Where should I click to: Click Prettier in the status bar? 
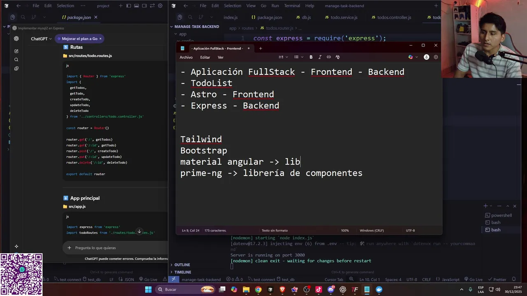click(x=497, y=280)
